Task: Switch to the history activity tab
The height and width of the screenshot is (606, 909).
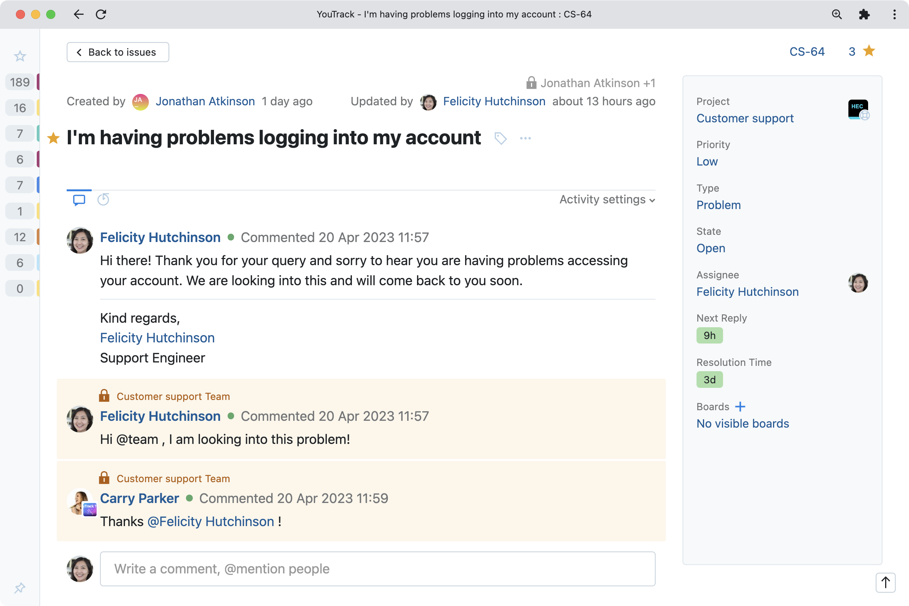Action: (103, 200)
